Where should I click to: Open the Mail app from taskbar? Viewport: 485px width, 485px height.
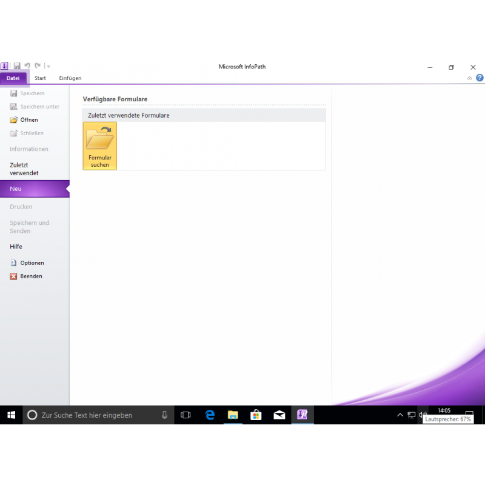coord(279,415)
